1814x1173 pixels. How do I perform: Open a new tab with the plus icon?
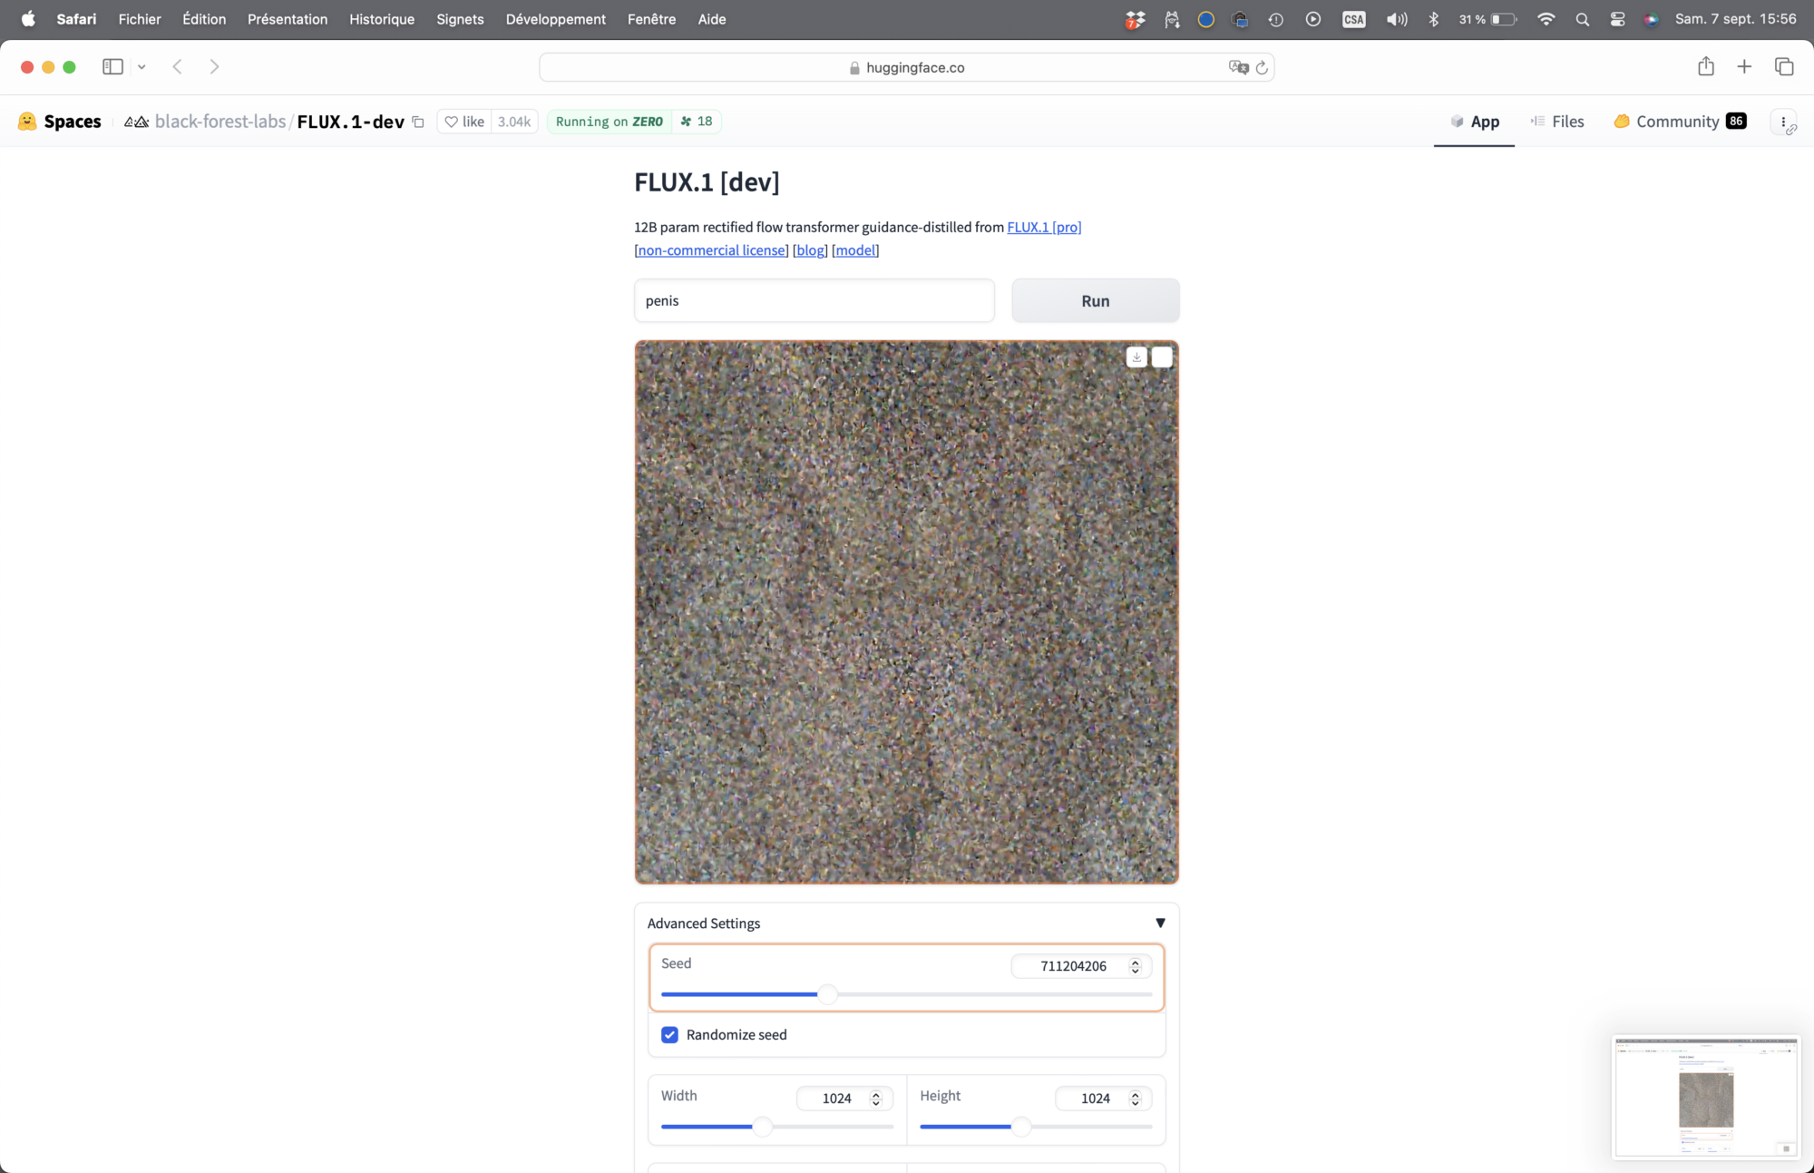(1744, 66)
